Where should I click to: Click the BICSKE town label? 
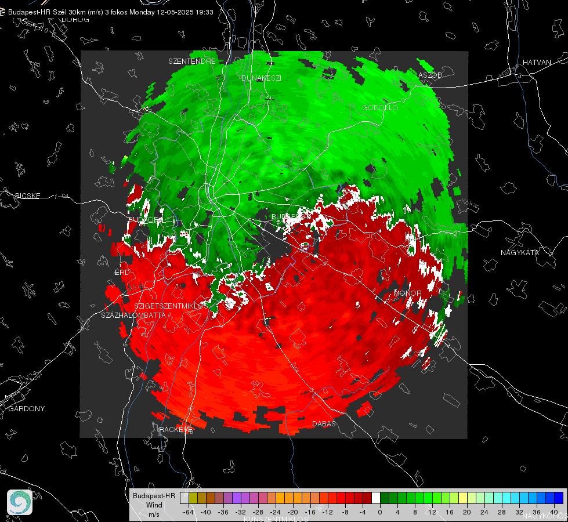pyautogui.click(x=27, y=196)
